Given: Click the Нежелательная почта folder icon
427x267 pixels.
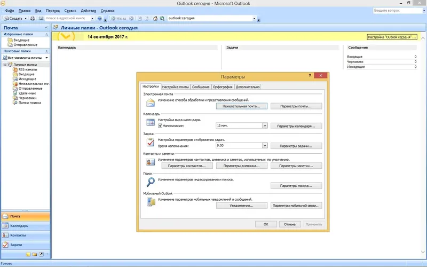Looking at the screenshot, I should (15, 84).
